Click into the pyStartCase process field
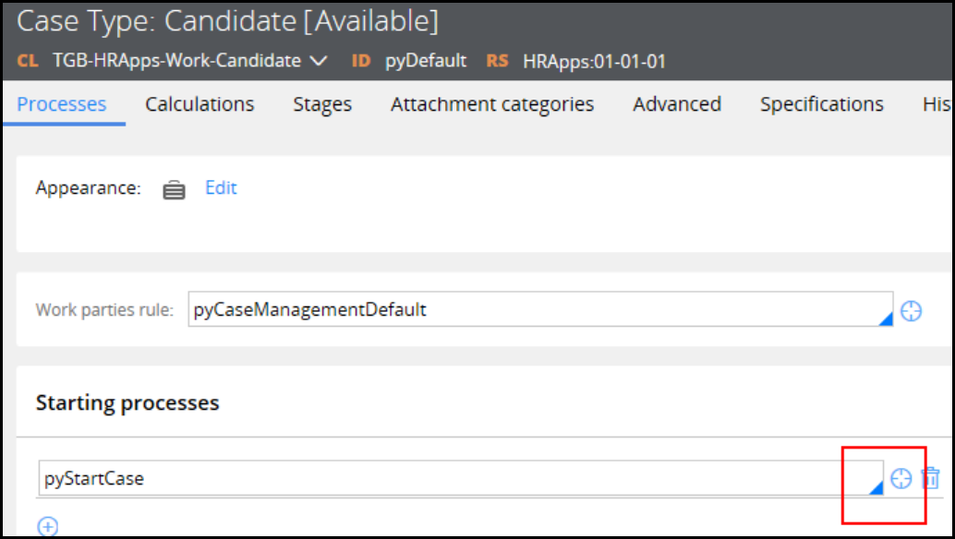Screen dimensions: 955x539 [453, 478]
